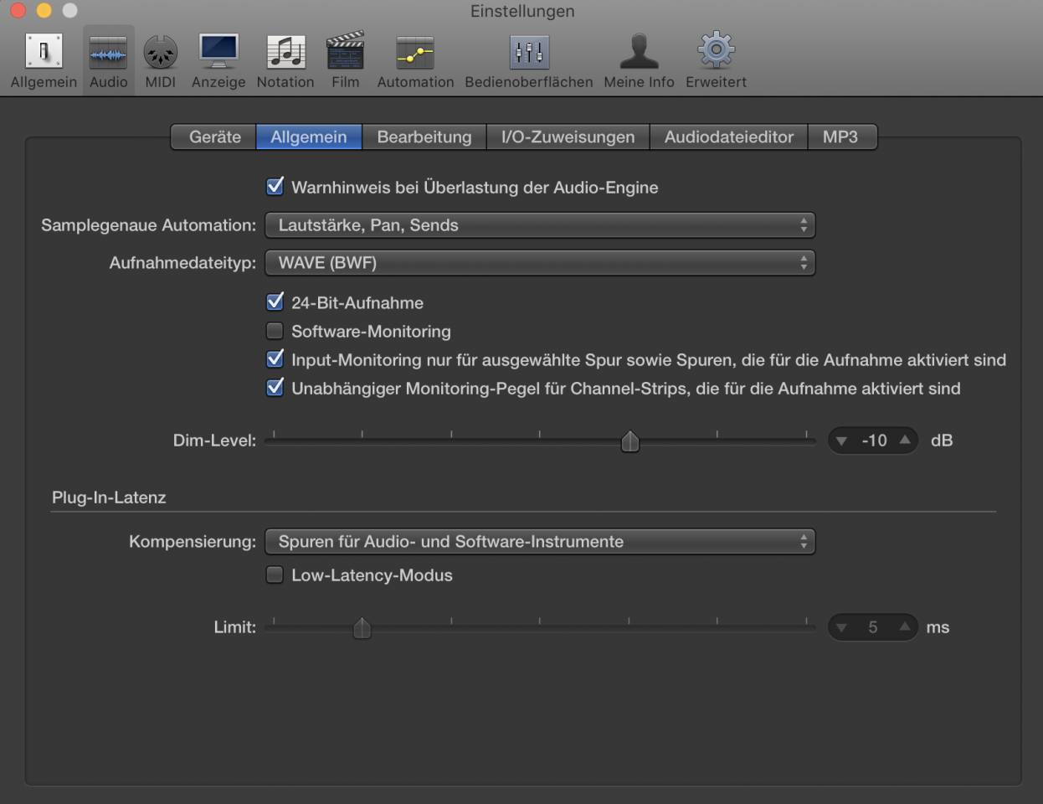
Task: Increase Limit ms with the up arrow
Action: click(905, 627)
